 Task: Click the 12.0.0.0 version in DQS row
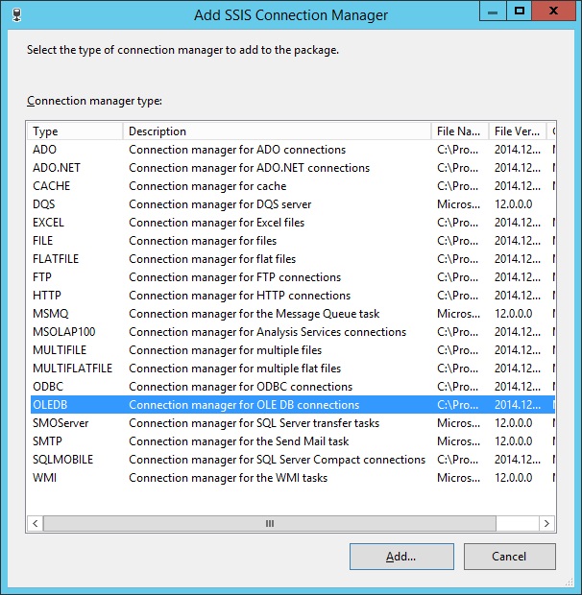pyautogui.click(x=513, y=204)
